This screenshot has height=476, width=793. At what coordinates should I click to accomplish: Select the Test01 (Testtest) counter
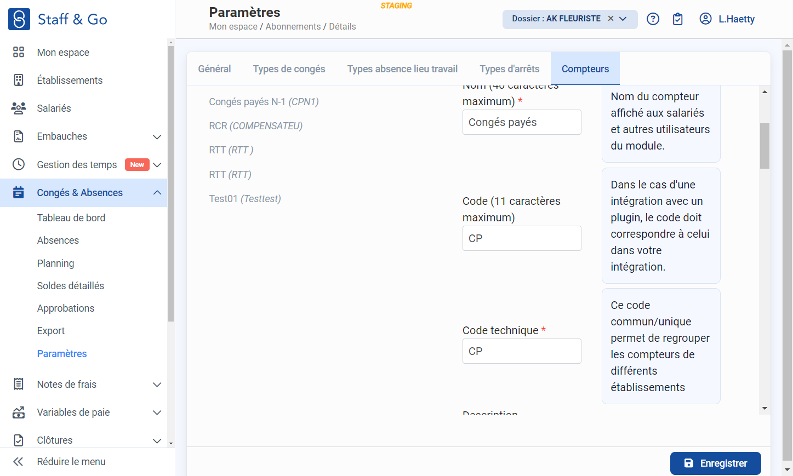(245, 199)
